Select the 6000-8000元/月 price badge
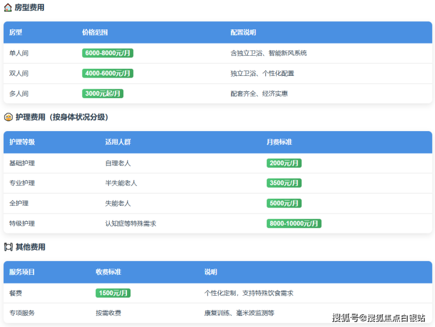The image size is (435, 327). click(108, 53)
